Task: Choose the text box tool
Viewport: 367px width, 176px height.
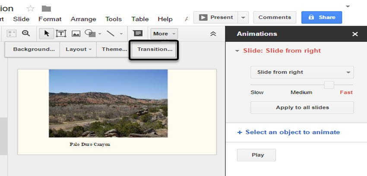Action: (61, 34)
